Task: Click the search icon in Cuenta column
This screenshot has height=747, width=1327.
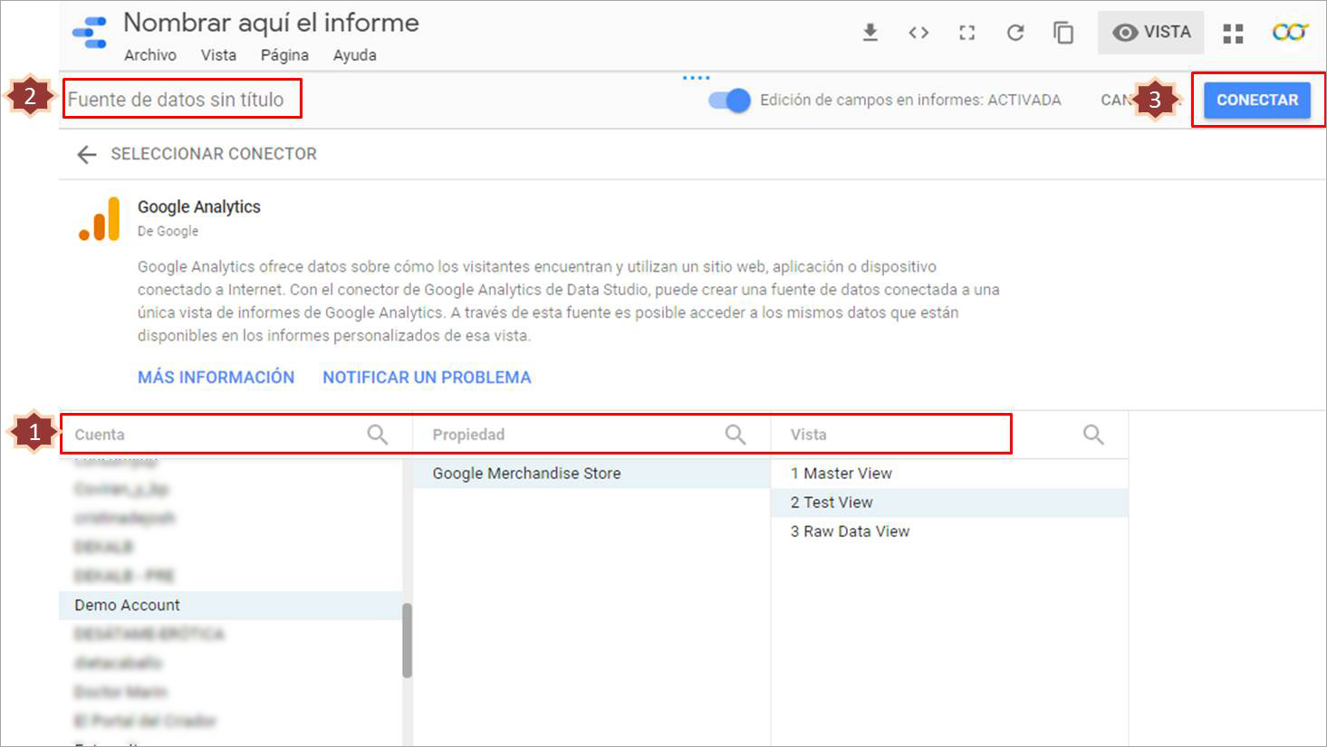Action: pyautogui.click(x=377, y=435)
